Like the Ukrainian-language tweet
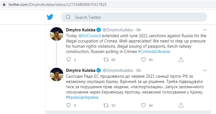The image size is (216, 114). [x=143, y=105]
